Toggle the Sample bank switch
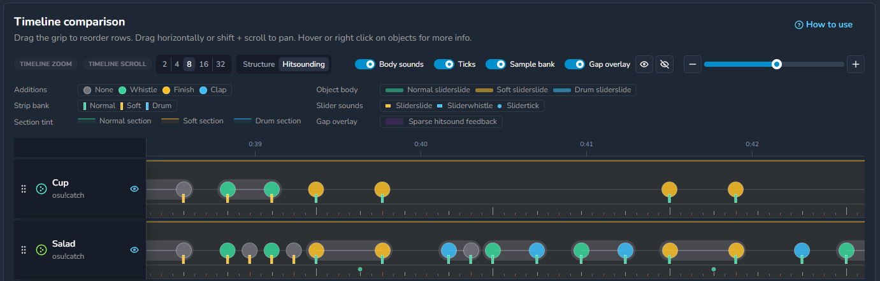Screen dimensions: 880x281 click(x=496, y=64)
